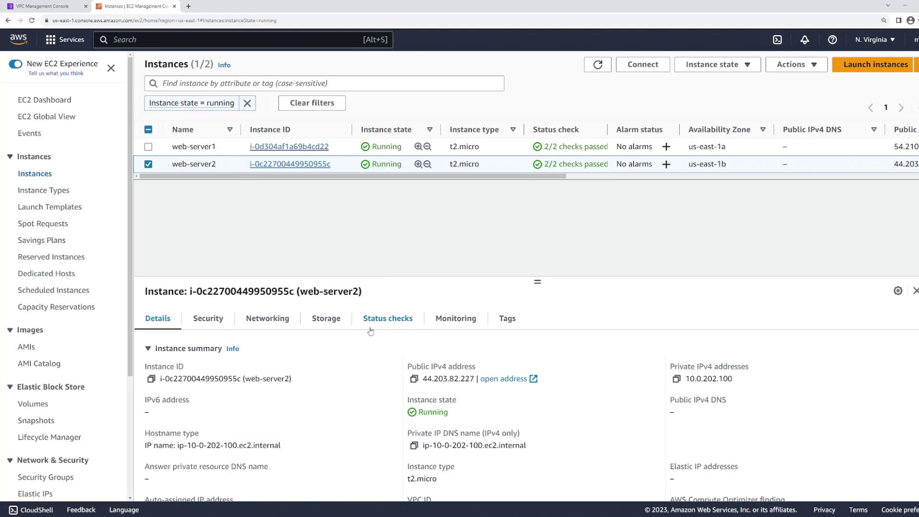
Task: Focus the Find instance filter field
Action: click(324, 83)
